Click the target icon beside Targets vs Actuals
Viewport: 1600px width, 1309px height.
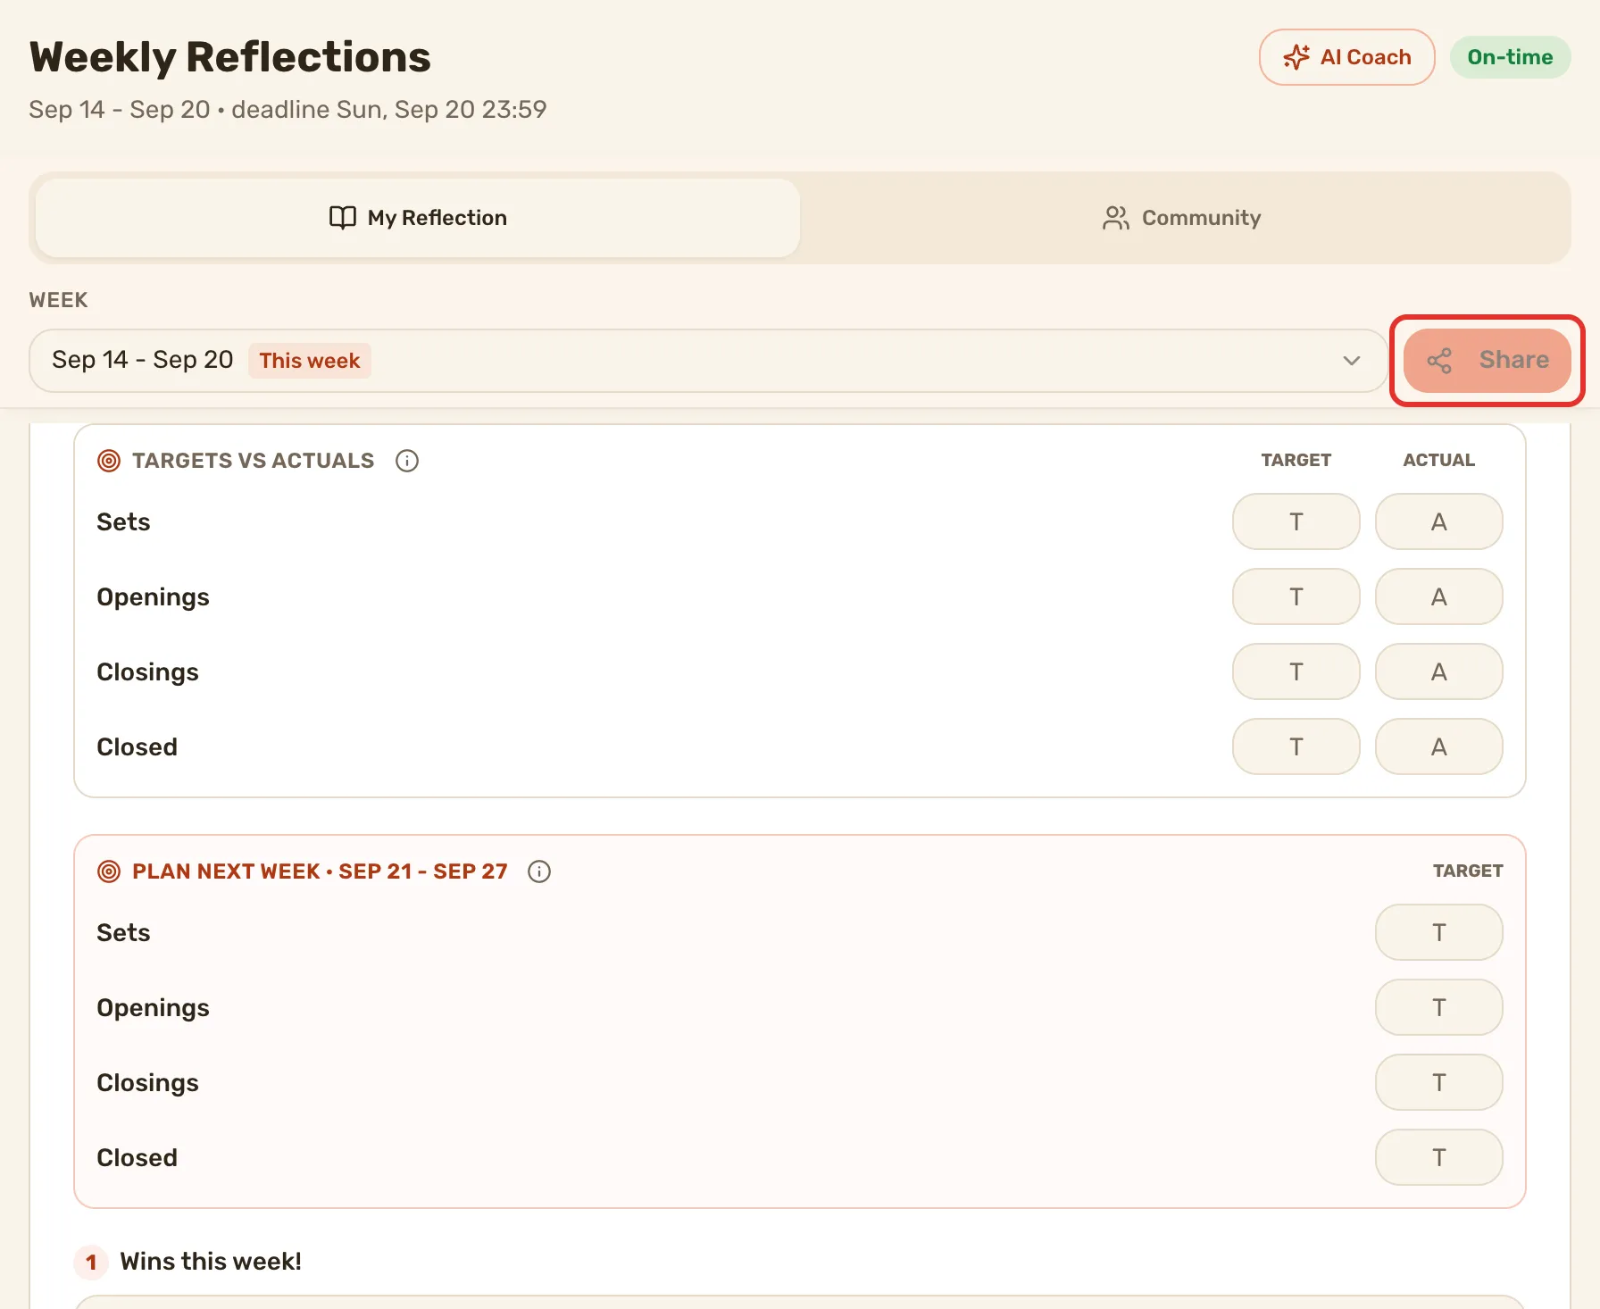109,461
